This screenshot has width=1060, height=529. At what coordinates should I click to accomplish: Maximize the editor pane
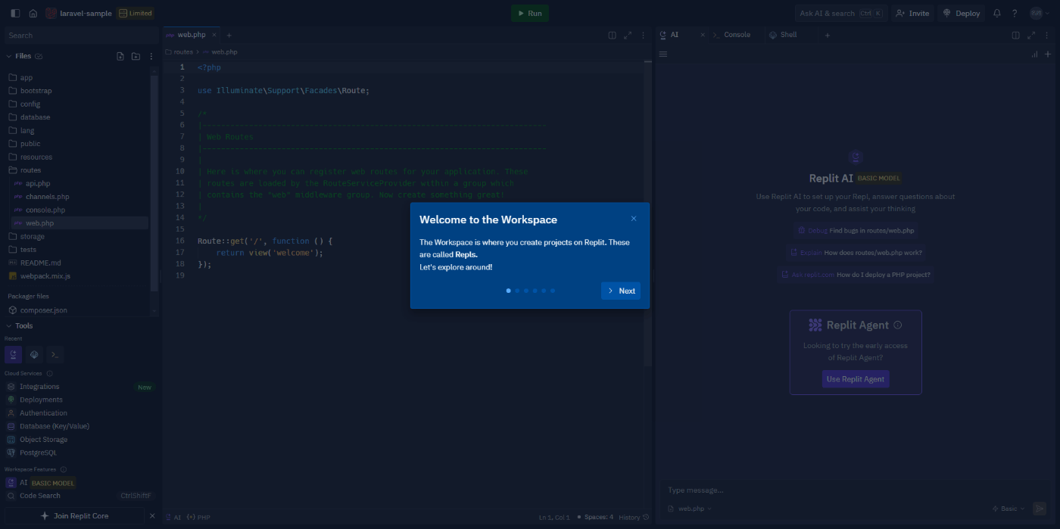click(628, 35)
